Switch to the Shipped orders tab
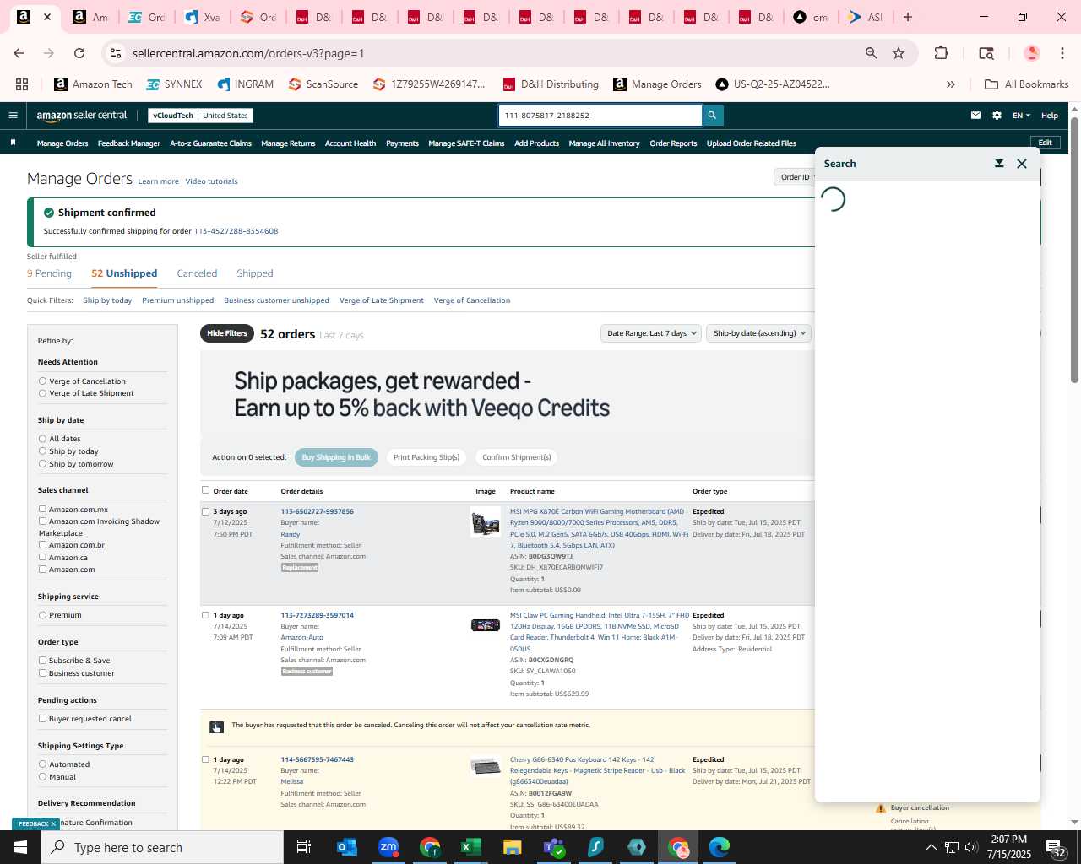 (255, 273)
